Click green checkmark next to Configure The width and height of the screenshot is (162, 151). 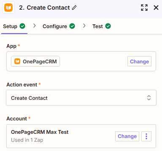point(72,26)
